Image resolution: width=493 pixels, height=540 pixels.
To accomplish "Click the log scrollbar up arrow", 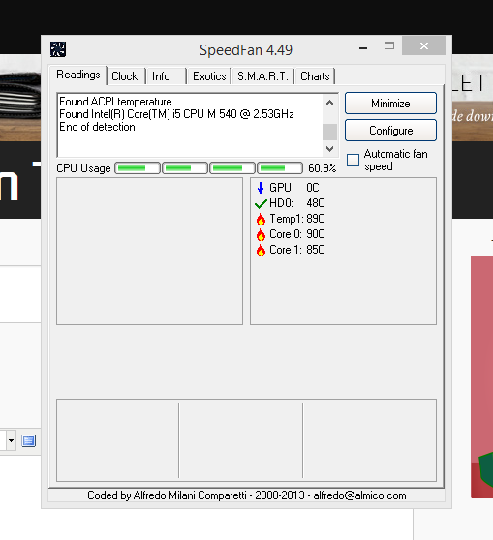I will (x=329, y=103).
